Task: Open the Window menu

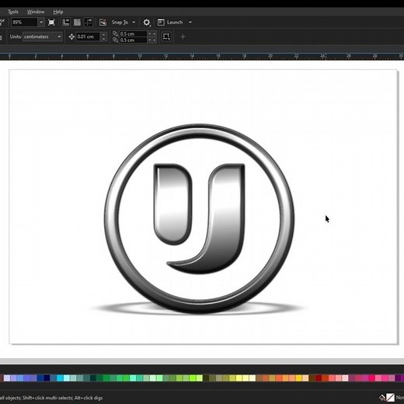Action: (x=36, y=12)
